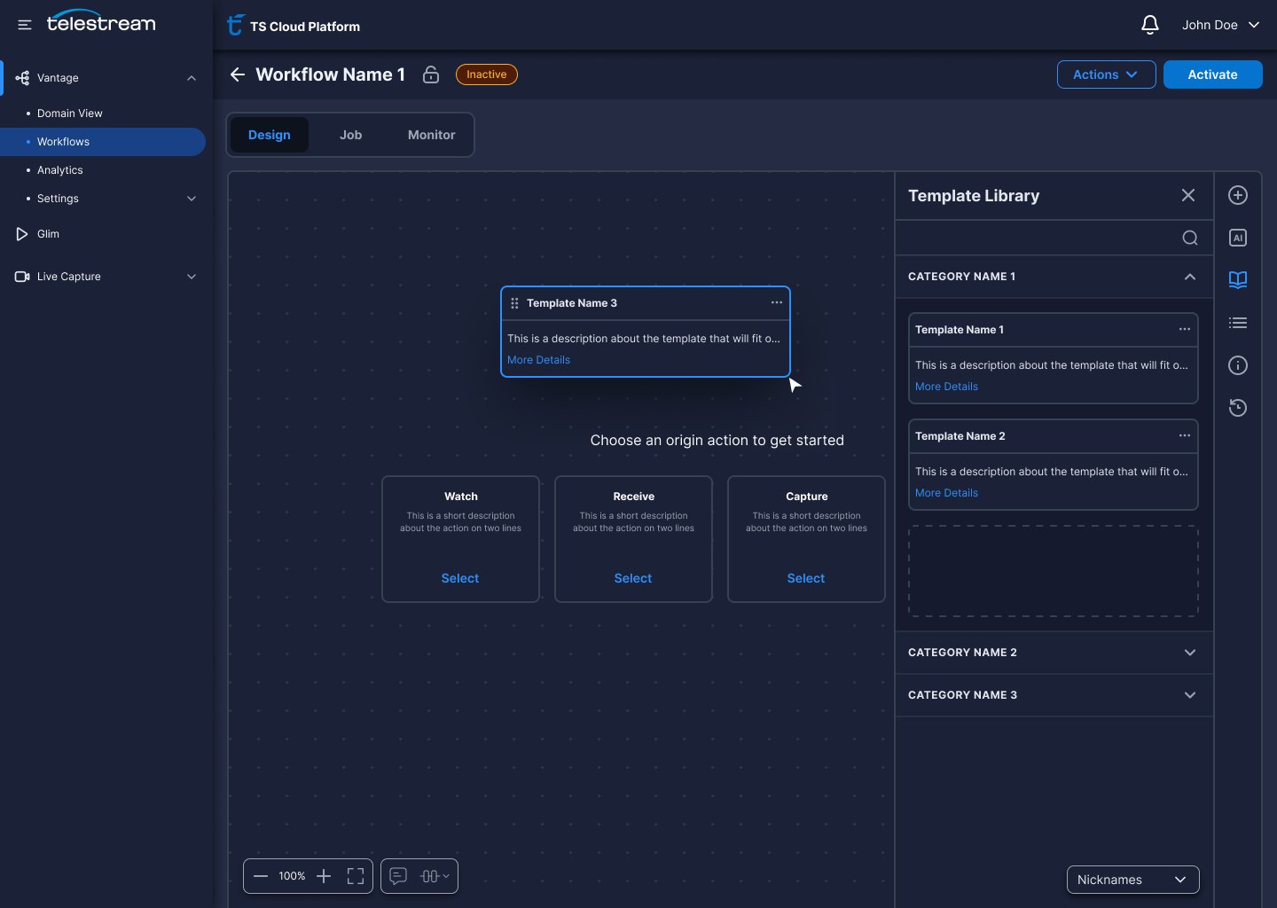Open the Actions dropdown
The height and width of the screenshot is (908, 1277).
[1106, 74]
